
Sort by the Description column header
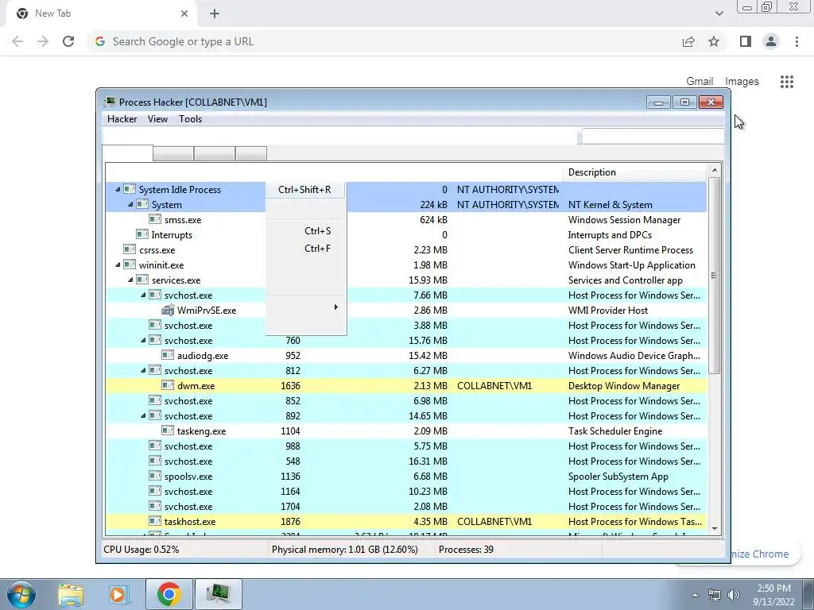point(635,172)
